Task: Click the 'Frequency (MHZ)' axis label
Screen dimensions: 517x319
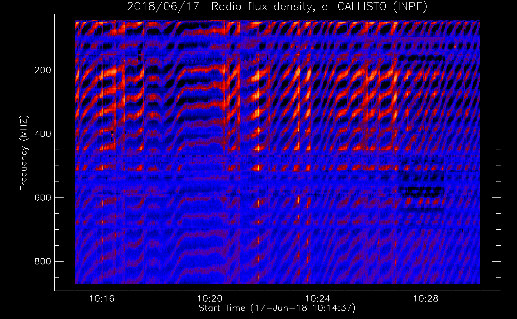Action: (x=24, y=153)
